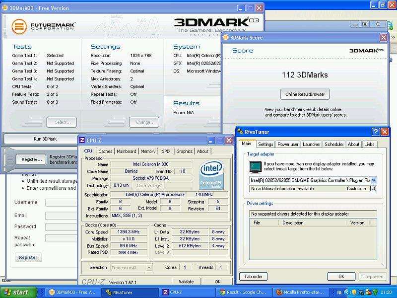The width and height of the screenshot is (397, 298).
Task: Click the Email input field
Action: click(61, 216)
